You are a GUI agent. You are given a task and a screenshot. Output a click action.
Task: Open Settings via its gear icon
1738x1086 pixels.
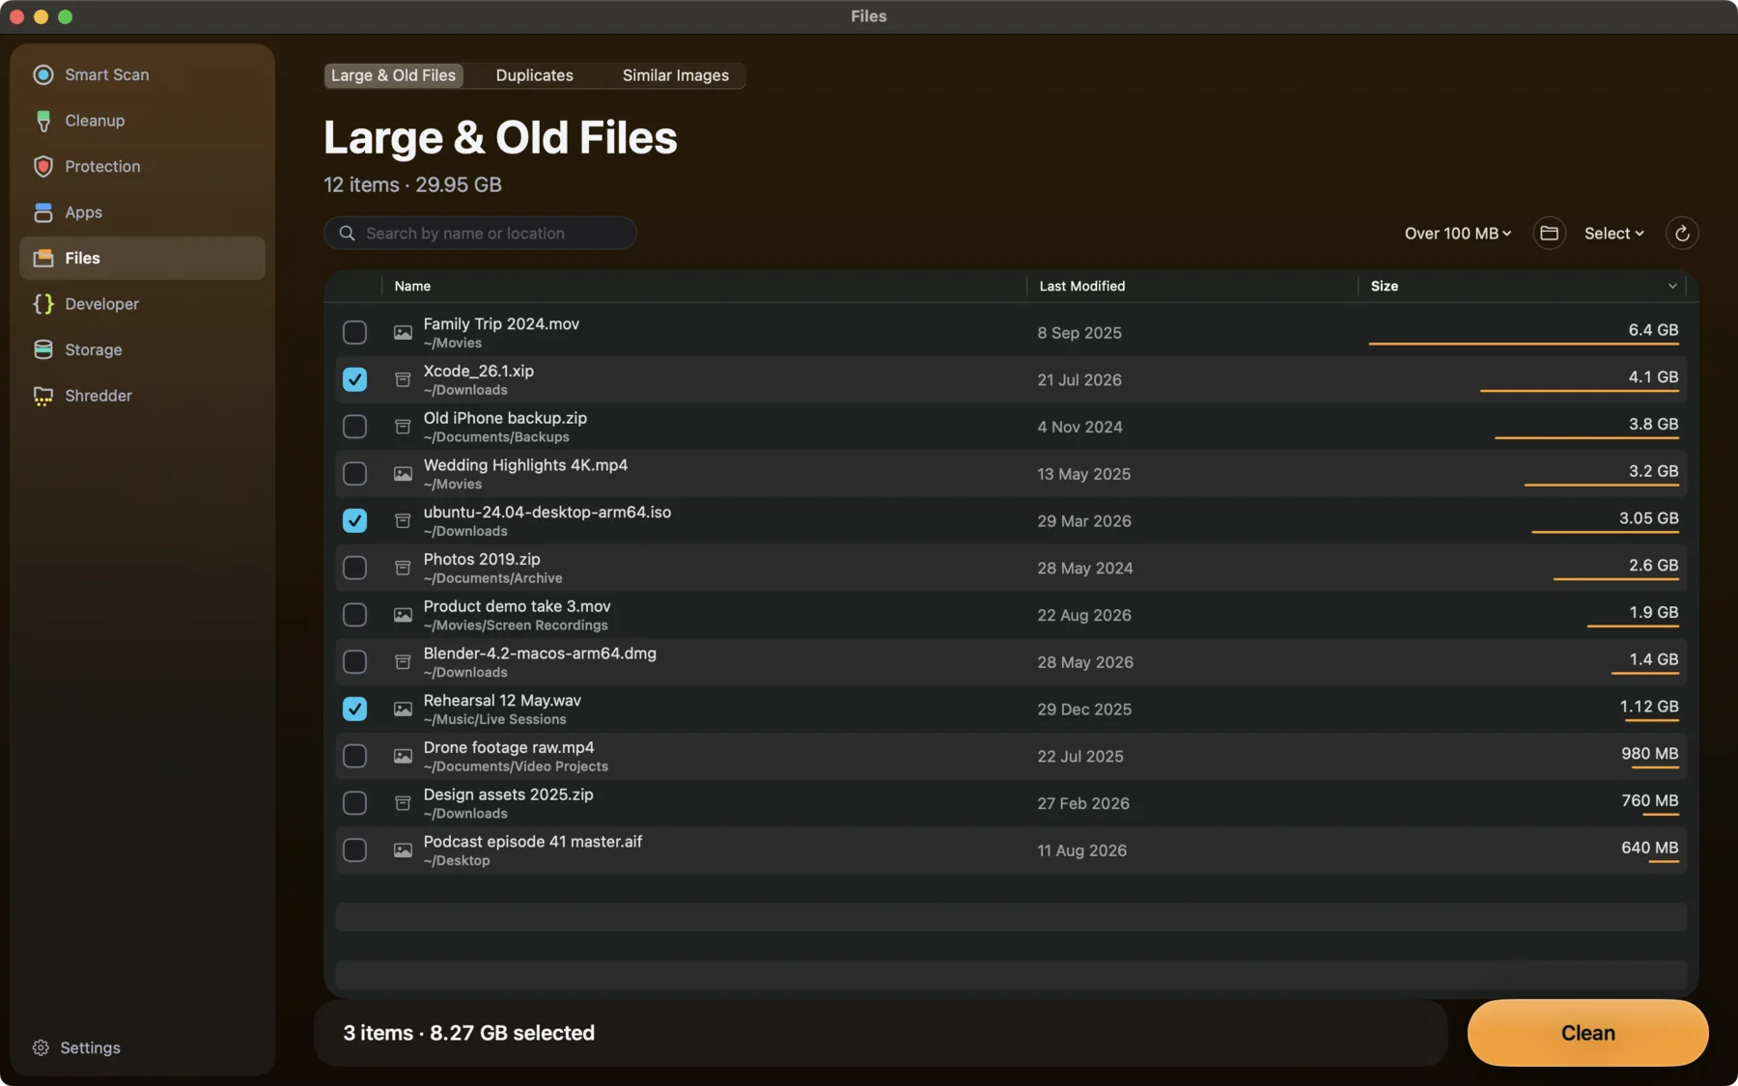(x=41, y=1047)
